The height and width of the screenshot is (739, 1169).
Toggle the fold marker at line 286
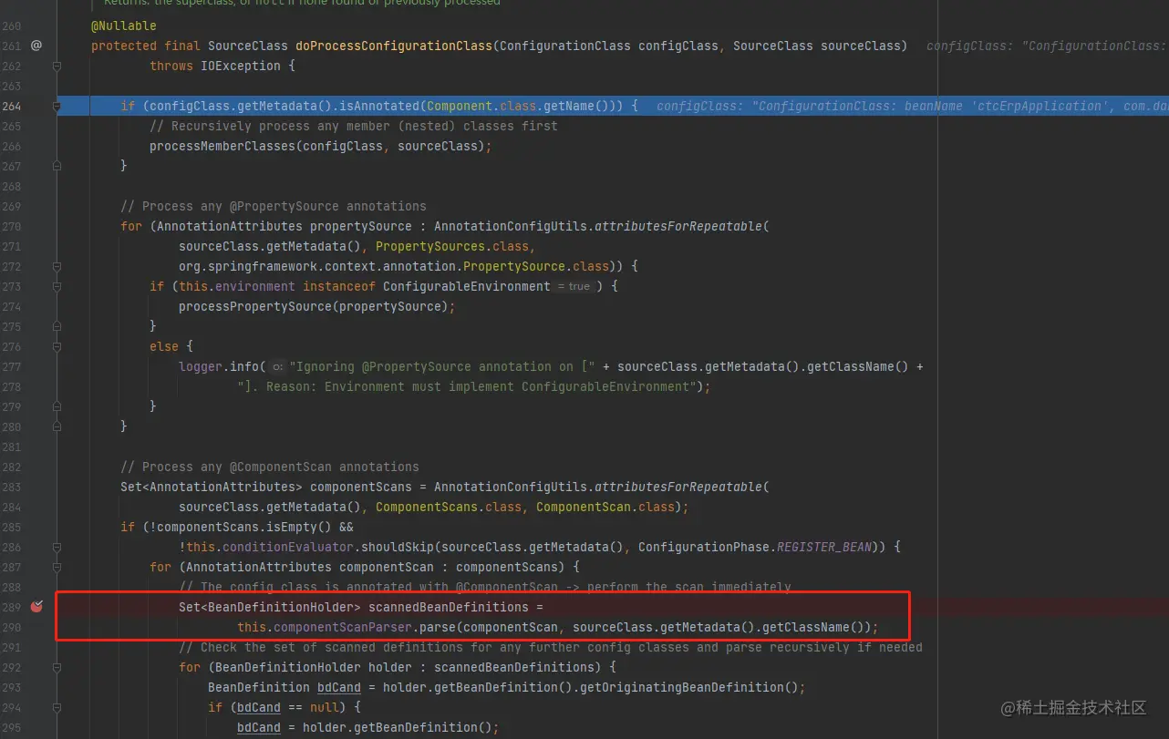point(57,547)
